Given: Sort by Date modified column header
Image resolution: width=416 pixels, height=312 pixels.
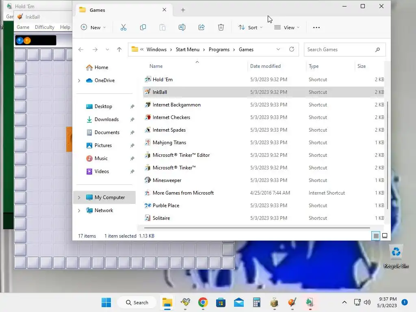Looking at the screenshot, I should coord(265,66).
